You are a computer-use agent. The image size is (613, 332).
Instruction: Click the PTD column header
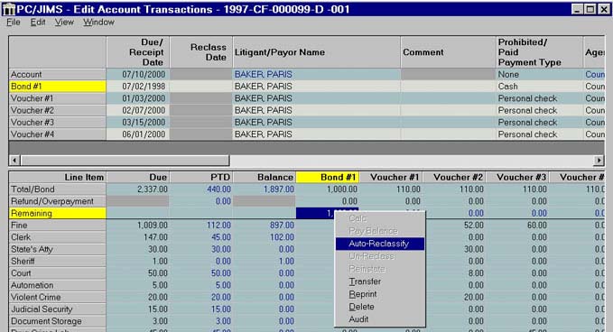pos(201,178)
